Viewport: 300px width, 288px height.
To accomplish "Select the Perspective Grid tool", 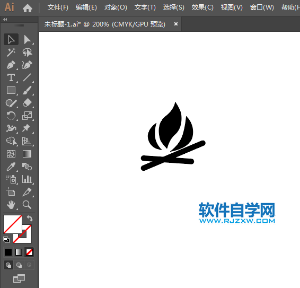I will point(27,141).
